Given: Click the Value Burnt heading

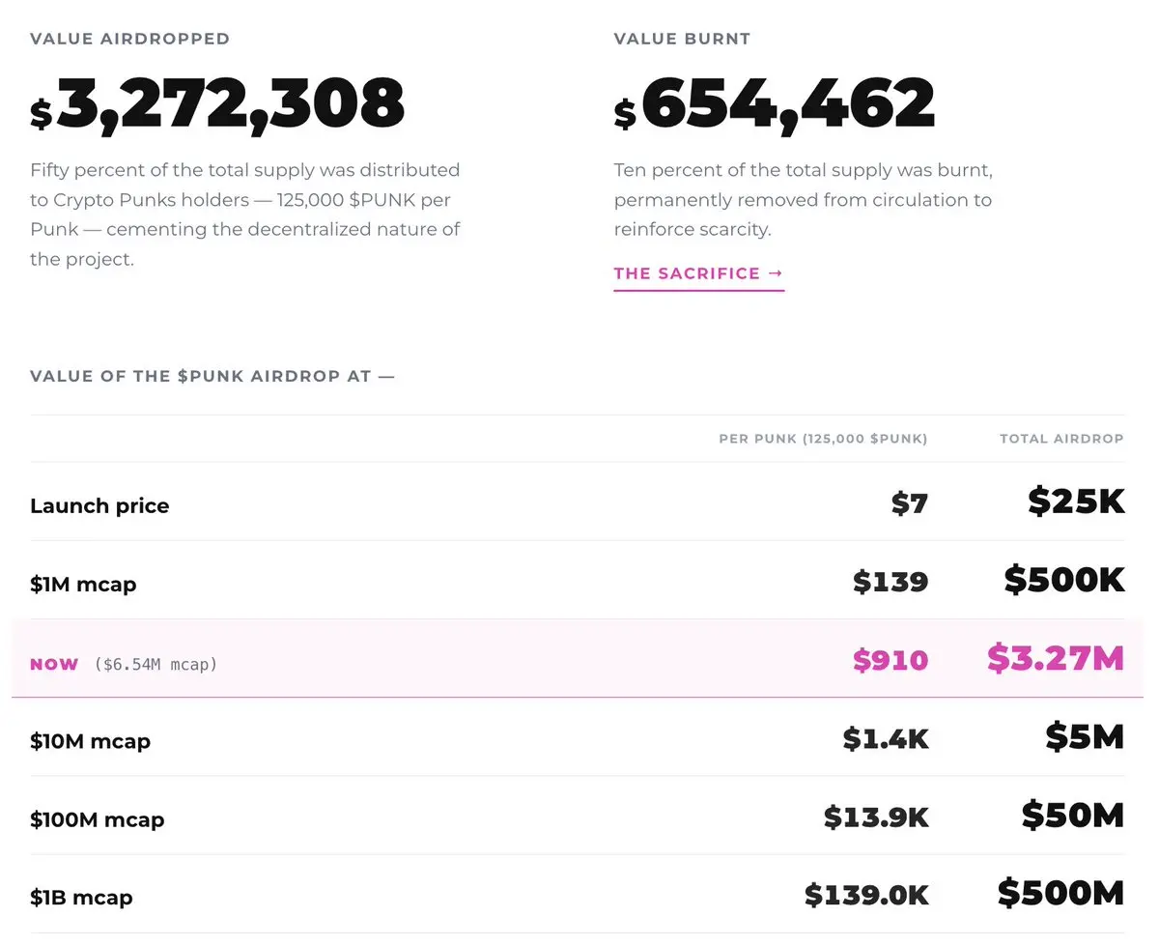Looking at the screenshot, I should [x=682, y=40].
